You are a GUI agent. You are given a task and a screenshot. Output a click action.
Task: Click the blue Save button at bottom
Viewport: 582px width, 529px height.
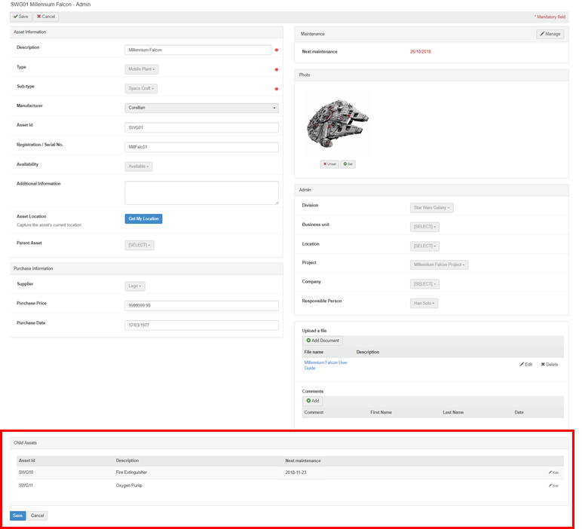(x=17, y=516)
